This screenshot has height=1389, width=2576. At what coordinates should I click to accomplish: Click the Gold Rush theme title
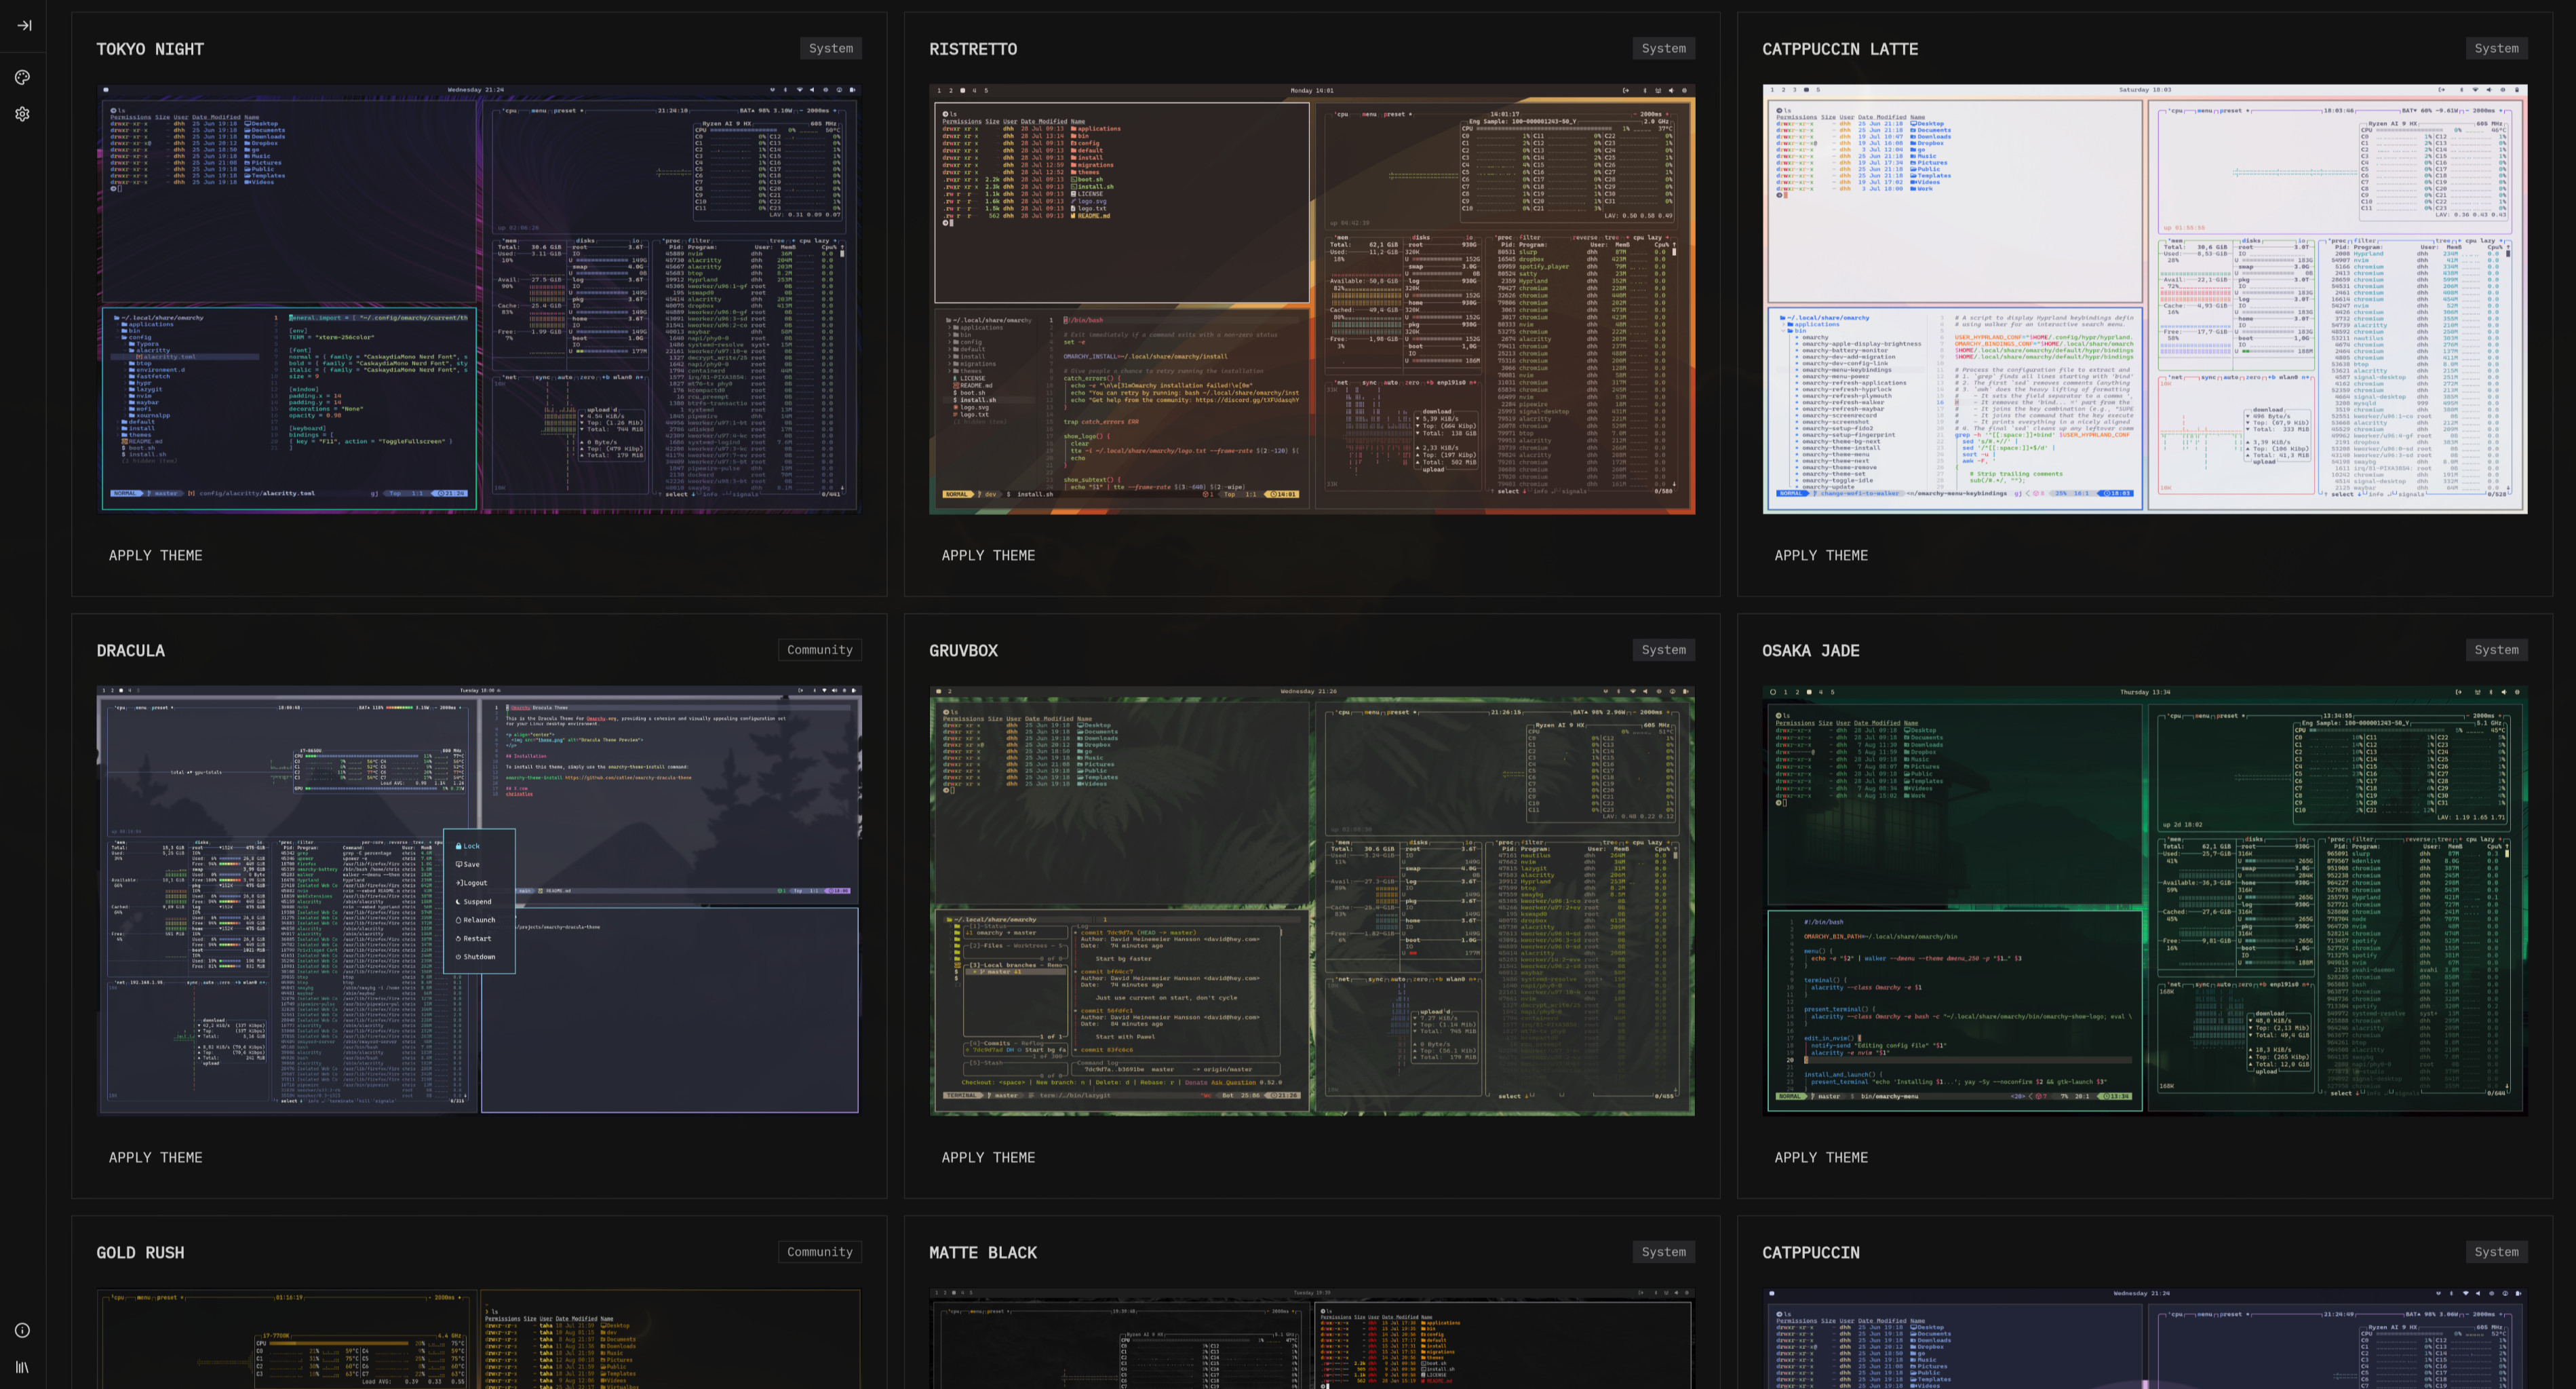(140, 1253)
